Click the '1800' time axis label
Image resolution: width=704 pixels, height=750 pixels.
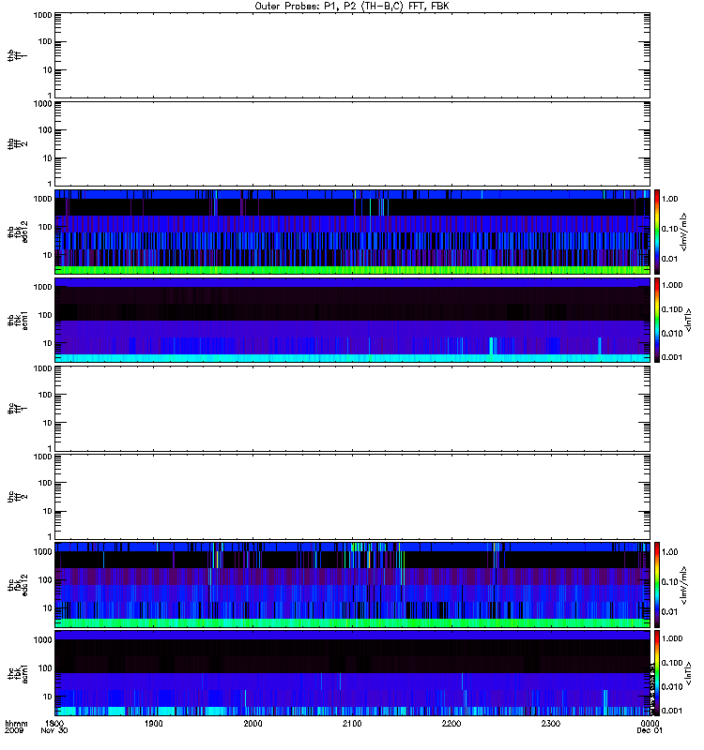[54, 724]
